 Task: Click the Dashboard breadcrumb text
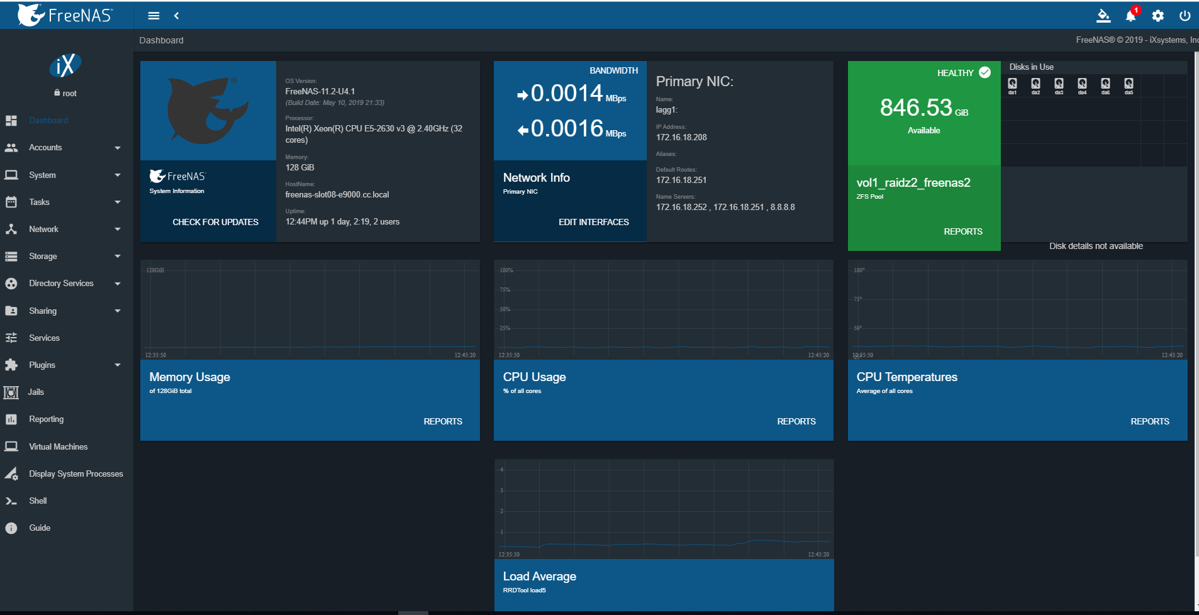click(162, 40)
